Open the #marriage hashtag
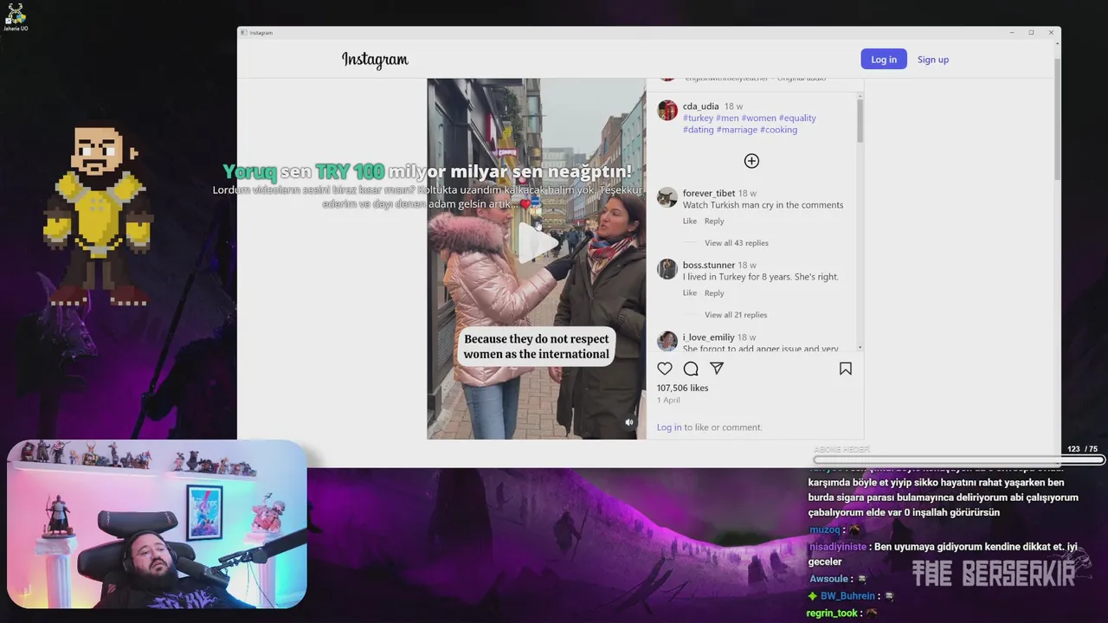1108x623 pixels. click(737, 130)
